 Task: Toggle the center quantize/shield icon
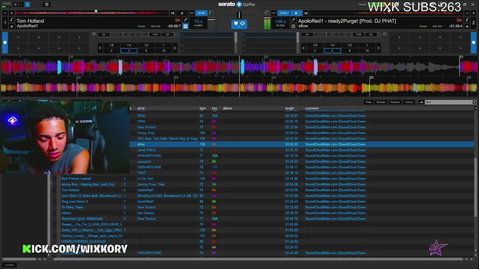[236, 24]
